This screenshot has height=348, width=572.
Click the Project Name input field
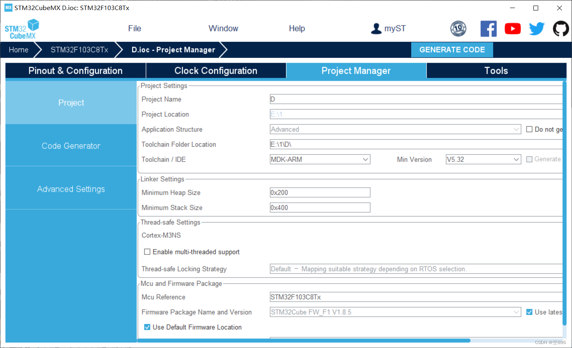(x=416, y=99)
